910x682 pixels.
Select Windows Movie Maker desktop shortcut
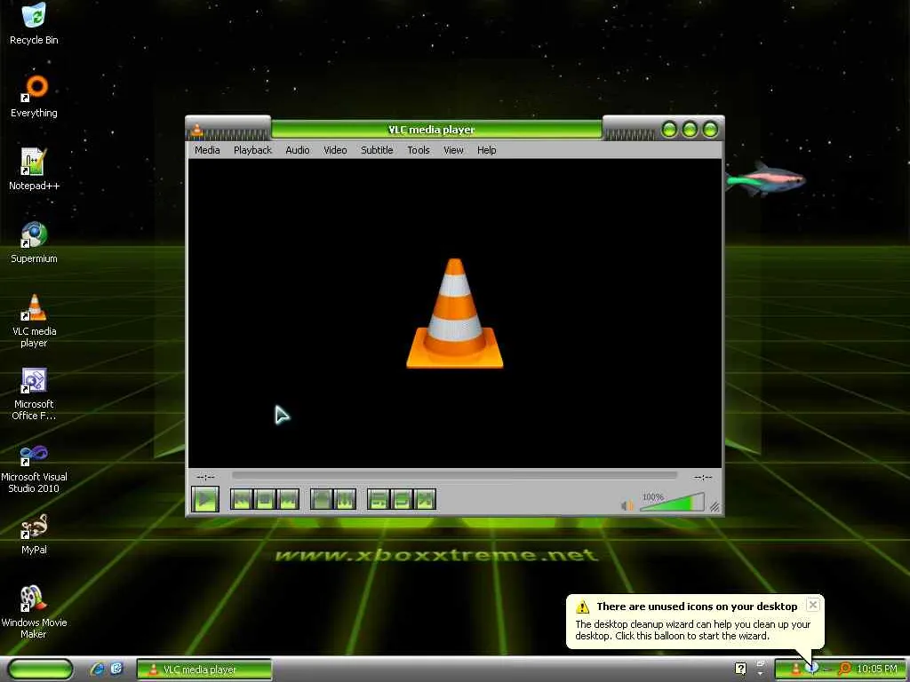click(x=34, y=613)
